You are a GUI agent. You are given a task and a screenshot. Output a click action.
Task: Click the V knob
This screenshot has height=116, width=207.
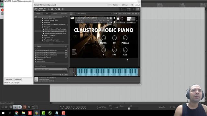click(x=103, y=50)
